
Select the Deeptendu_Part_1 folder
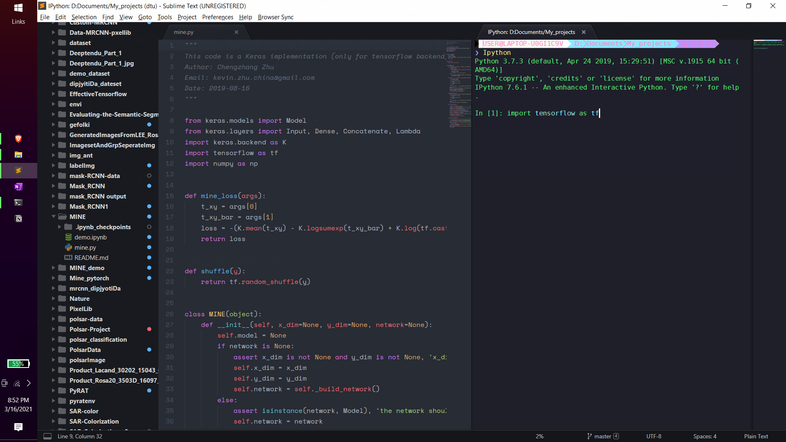95,53
